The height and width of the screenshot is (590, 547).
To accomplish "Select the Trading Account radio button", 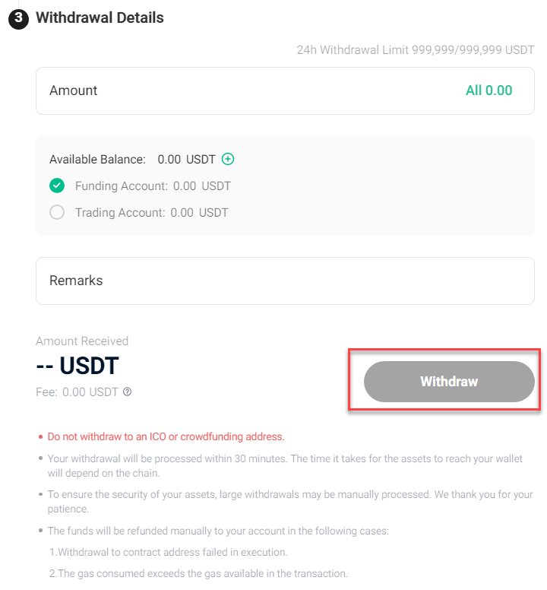I will [x=57, y=212].
